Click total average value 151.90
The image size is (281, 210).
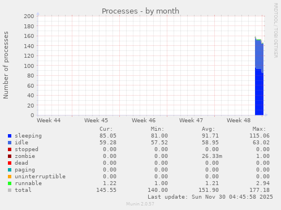tap(209, 190)
